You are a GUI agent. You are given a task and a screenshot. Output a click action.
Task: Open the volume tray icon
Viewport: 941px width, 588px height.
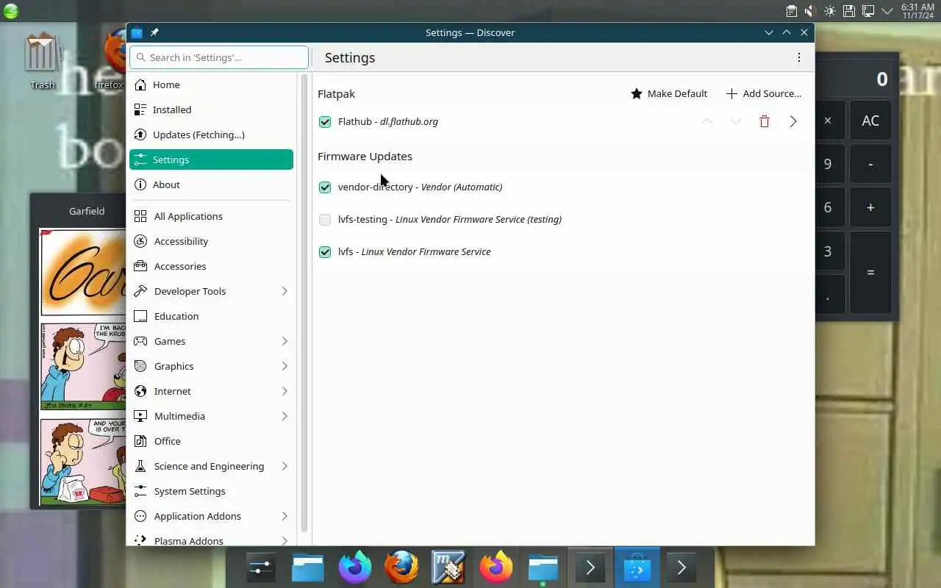(x=810, y=11)
